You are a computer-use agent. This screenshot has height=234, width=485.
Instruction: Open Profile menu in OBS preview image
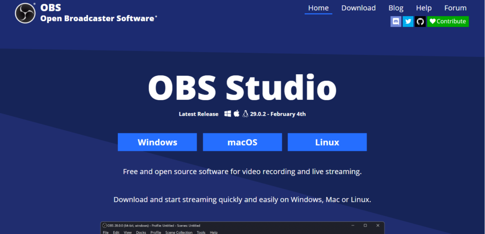click(x=156, y=232)
